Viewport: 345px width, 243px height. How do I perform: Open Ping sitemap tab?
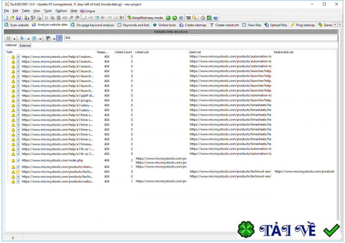point(303,25)
